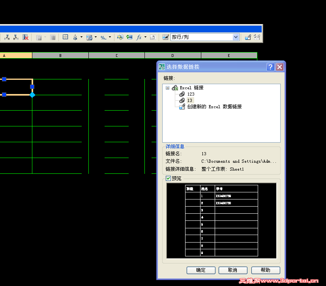The width and height of the screenshot is (326, 286).
Task: Click the data link preview table thumbnail
Action: point(221,221)
